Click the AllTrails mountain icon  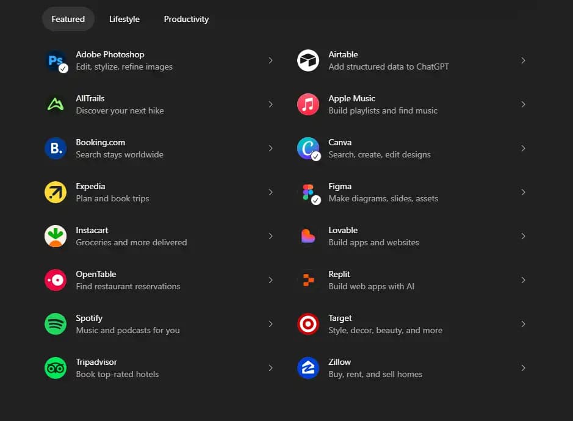pyautogui.click(x=56, y=104)
